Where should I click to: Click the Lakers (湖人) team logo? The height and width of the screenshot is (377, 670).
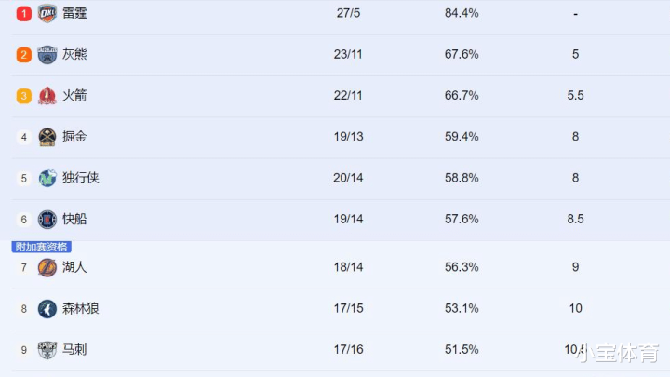click(47, 267)
